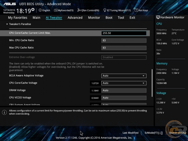188x141 pixels.
Task: Open the My Favorites tab
Action: tap(18, 18)
